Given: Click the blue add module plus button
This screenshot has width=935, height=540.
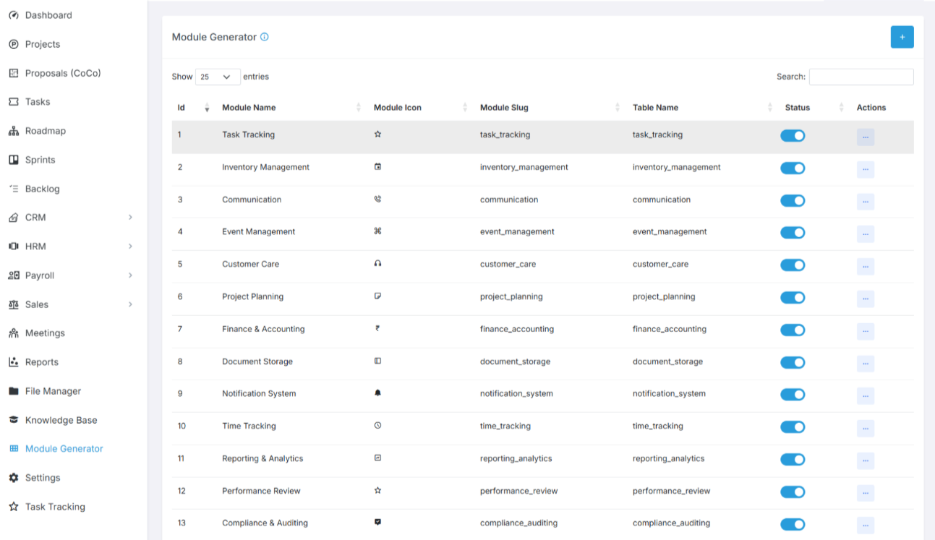Looking at the screenshot, I should coord(902,37).
